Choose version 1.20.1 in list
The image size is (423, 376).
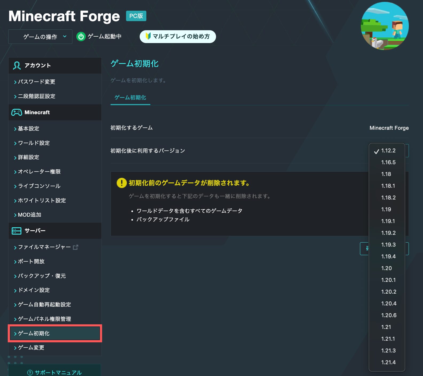coord(387,280)
